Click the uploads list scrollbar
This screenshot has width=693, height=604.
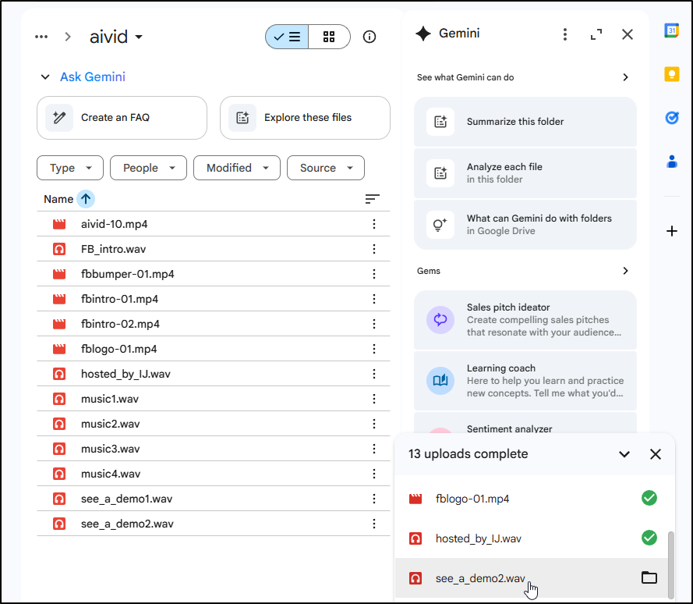671,565
